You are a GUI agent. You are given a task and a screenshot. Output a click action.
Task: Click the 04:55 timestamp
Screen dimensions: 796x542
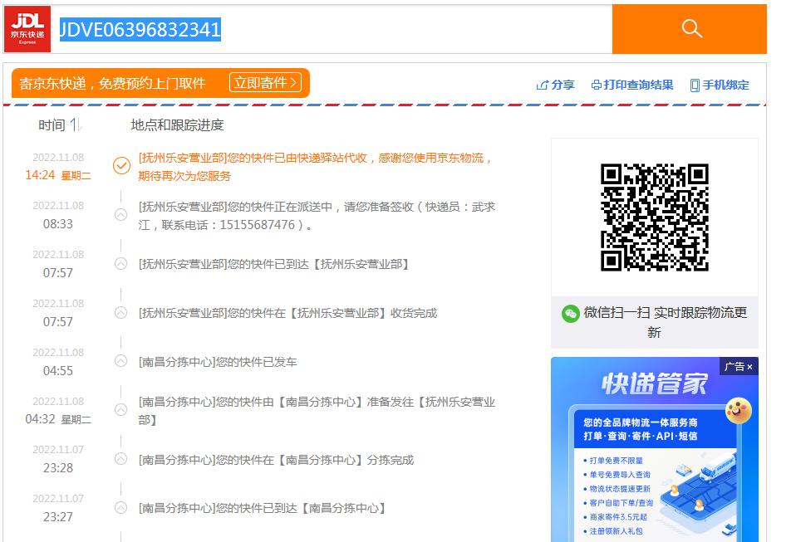58,371
